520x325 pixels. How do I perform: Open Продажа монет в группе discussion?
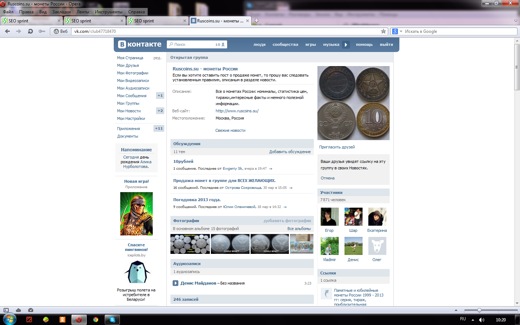[224, 181]
